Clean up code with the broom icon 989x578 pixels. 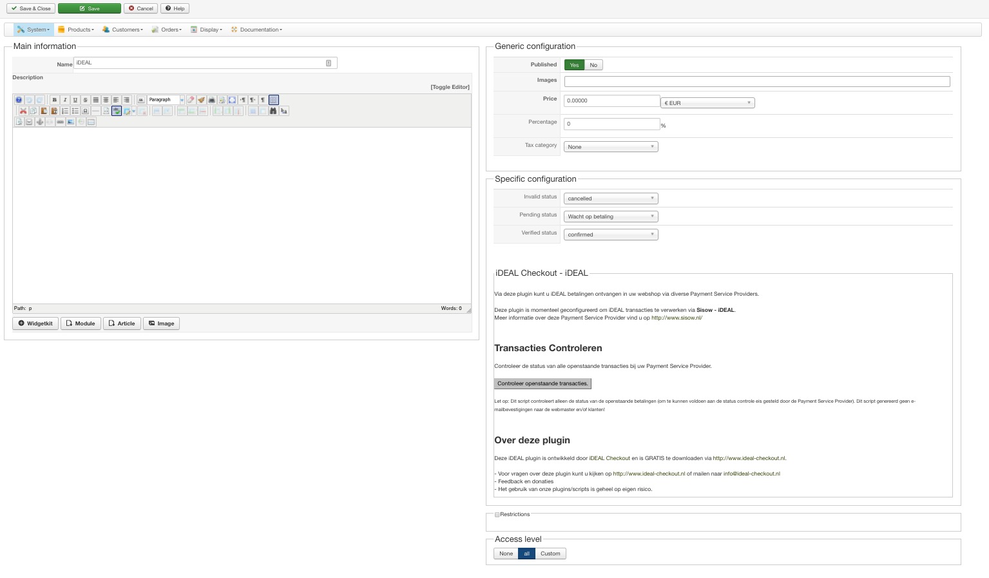coord(201,100)
